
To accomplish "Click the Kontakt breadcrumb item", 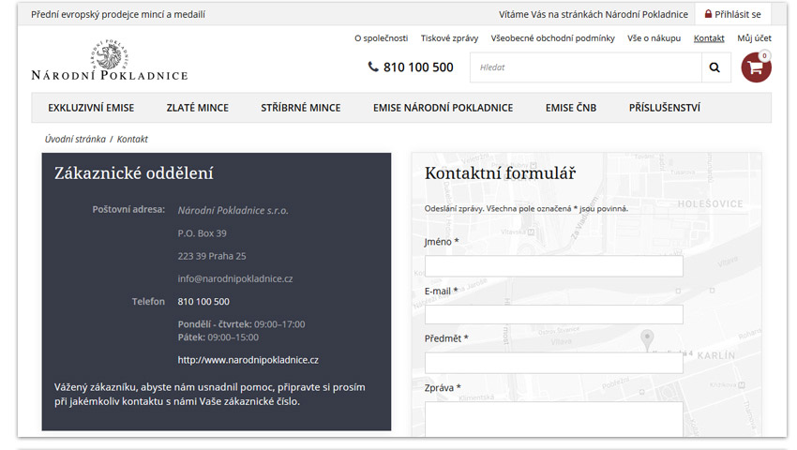I will [132, 139].
